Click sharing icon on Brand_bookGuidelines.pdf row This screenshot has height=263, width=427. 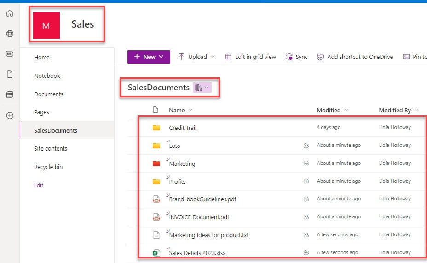click(x=306, y=199)
